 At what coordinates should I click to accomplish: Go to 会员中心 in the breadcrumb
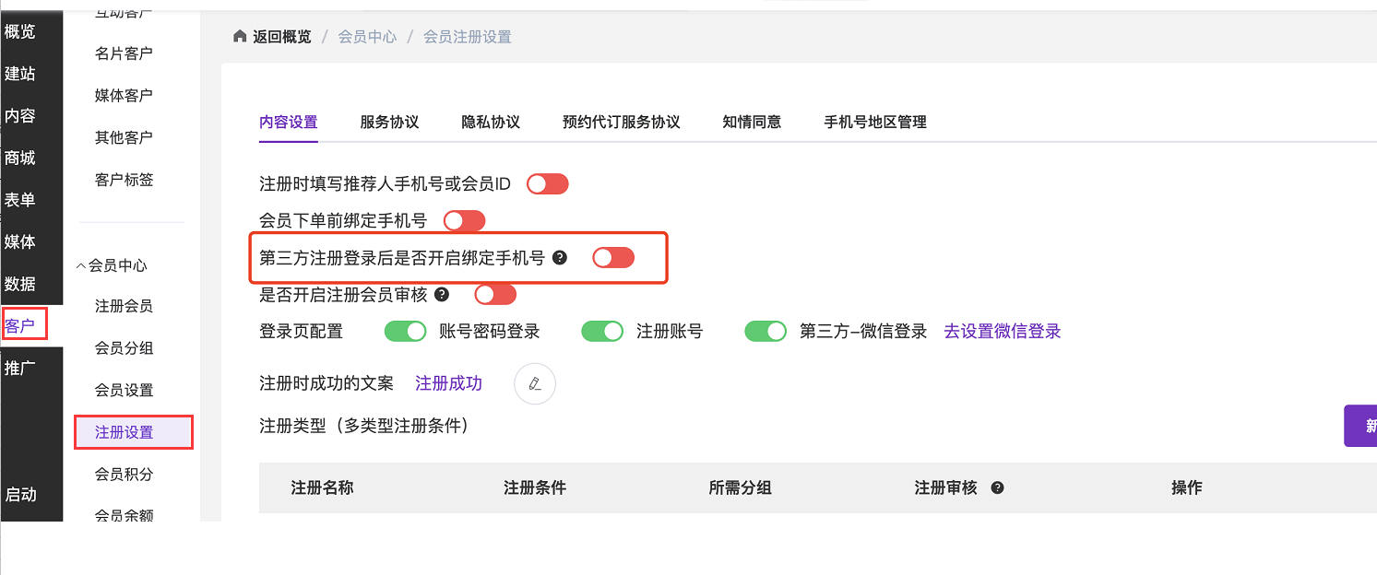coord(367,37)
